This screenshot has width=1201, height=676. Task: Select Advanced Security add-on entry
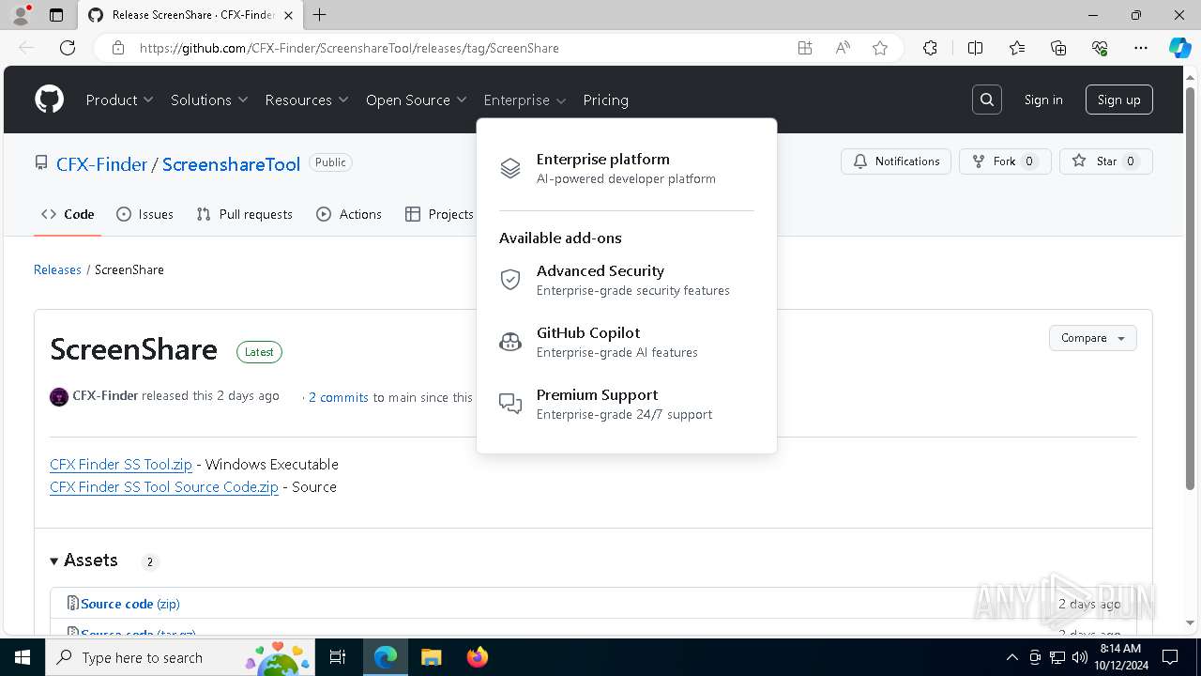(627, 280)
